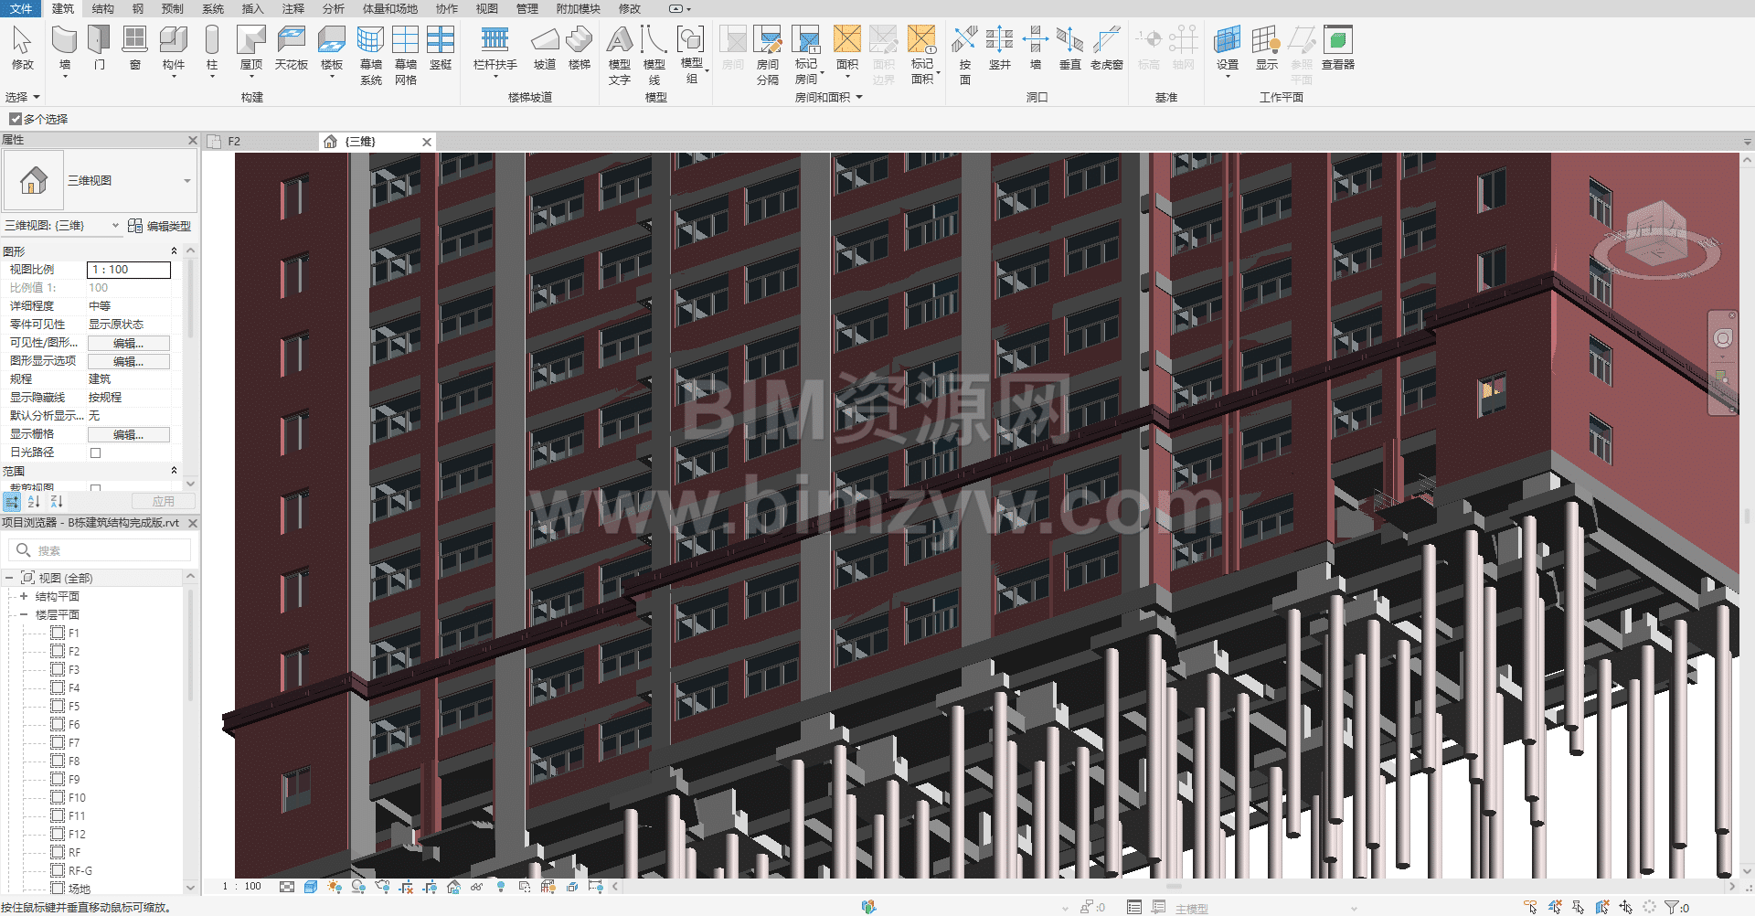
Task: Open the 三维视图: {三维} instance dropdown
Action: pyautogui.click(x=62, y=226)
